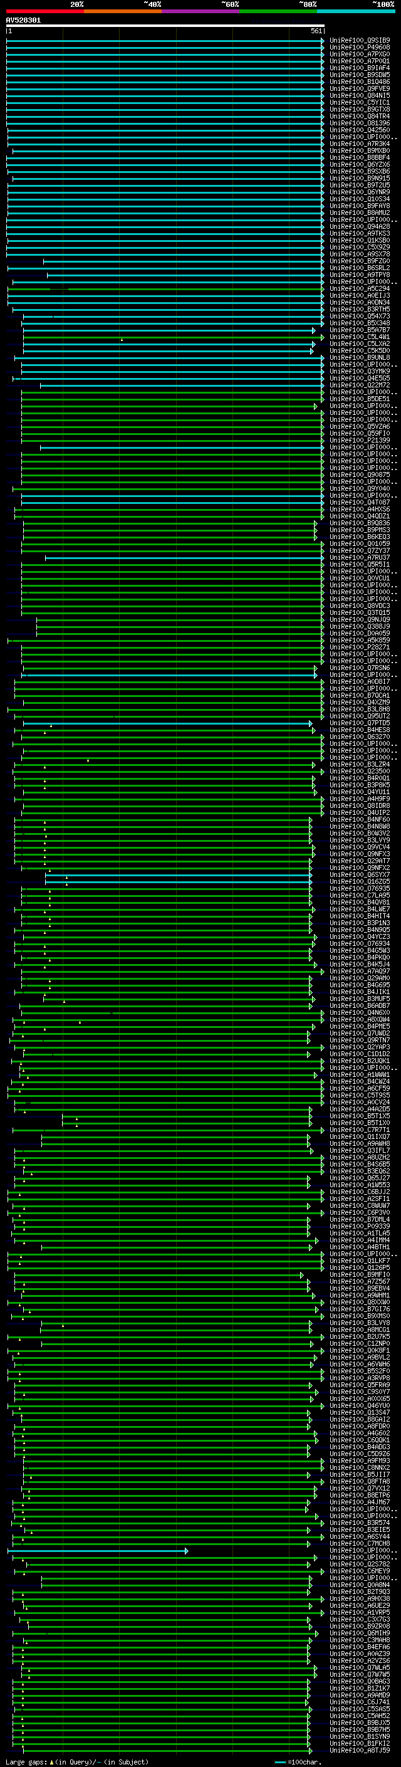The width and height of the screenshot is (401, 1767).
Task: Click the red 20% identity legend segment
Action: click(45, 11)
